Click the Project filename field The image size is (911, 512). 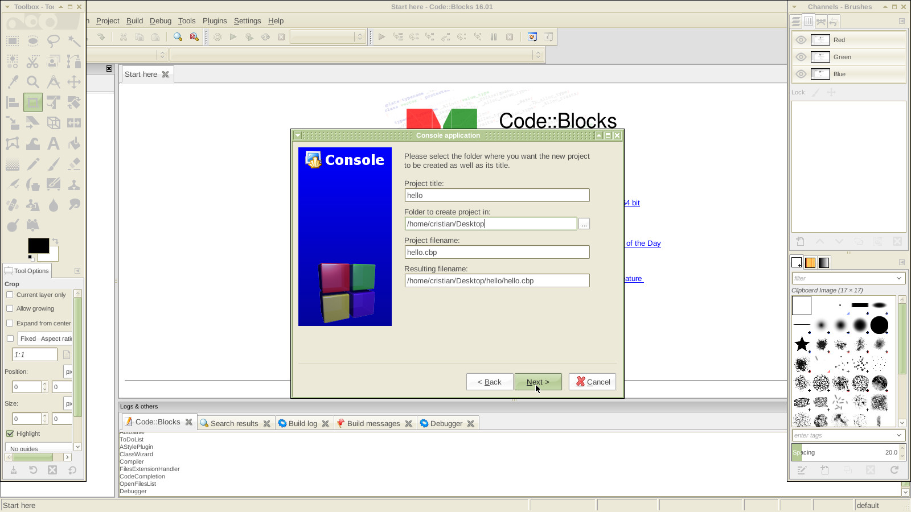[497, 252]
